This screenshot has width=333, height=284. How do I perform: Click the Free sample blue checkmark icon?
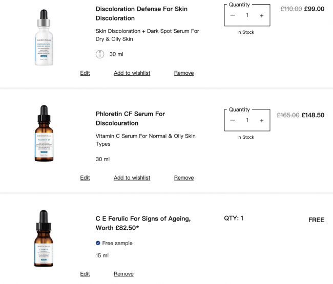pos(98,243)
